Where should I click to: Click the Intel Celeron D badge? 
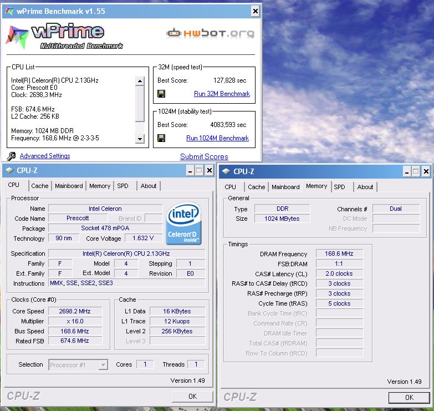tap(183, 223)
